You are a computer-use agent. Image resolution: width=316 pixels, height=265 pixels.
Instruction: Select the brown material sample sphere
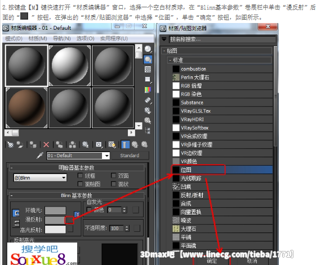click(26, 108)
